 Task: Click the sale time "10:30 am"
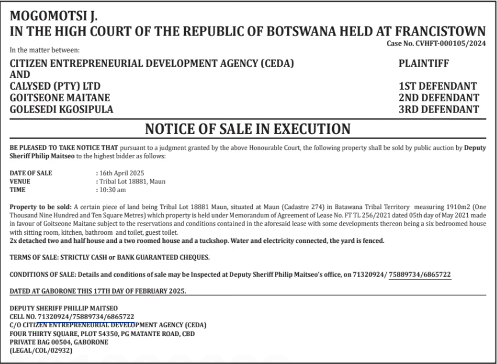[114, 189]
